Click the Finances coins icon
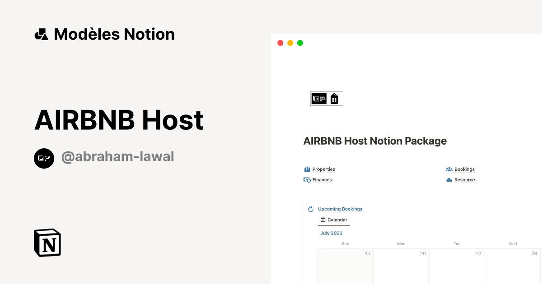The image size is (542, 284). pos(307,179)
